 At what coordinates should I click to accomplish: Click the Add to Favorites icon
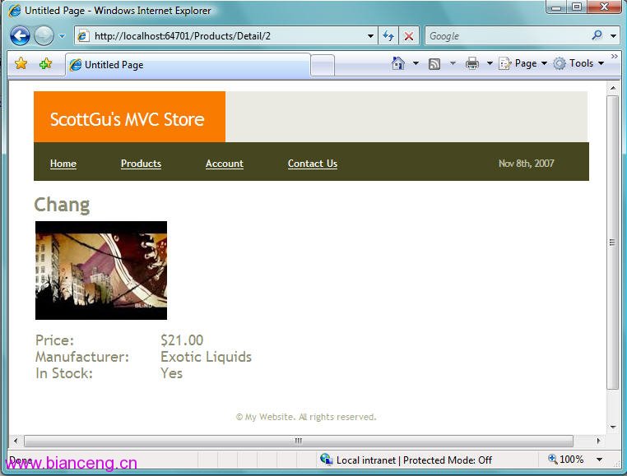coord(45,63)
